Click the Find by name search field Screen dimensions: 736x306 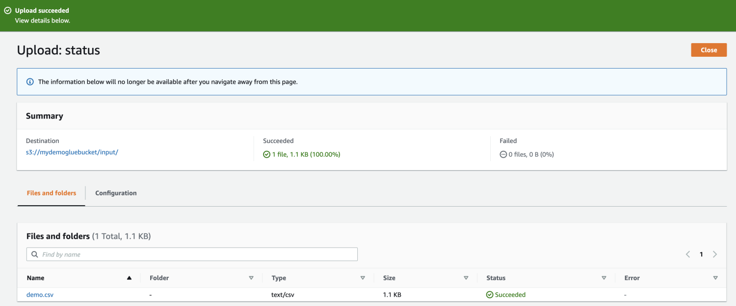coord(196,255)
